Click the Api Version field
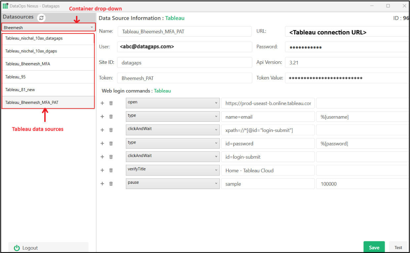The height and width of the screenshot is (253, 410). [x=347, y=62]
